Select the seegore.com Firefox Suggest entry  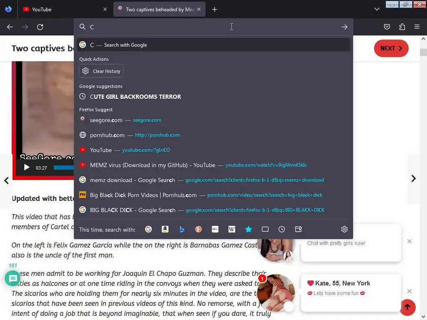(x=213, y=120)
